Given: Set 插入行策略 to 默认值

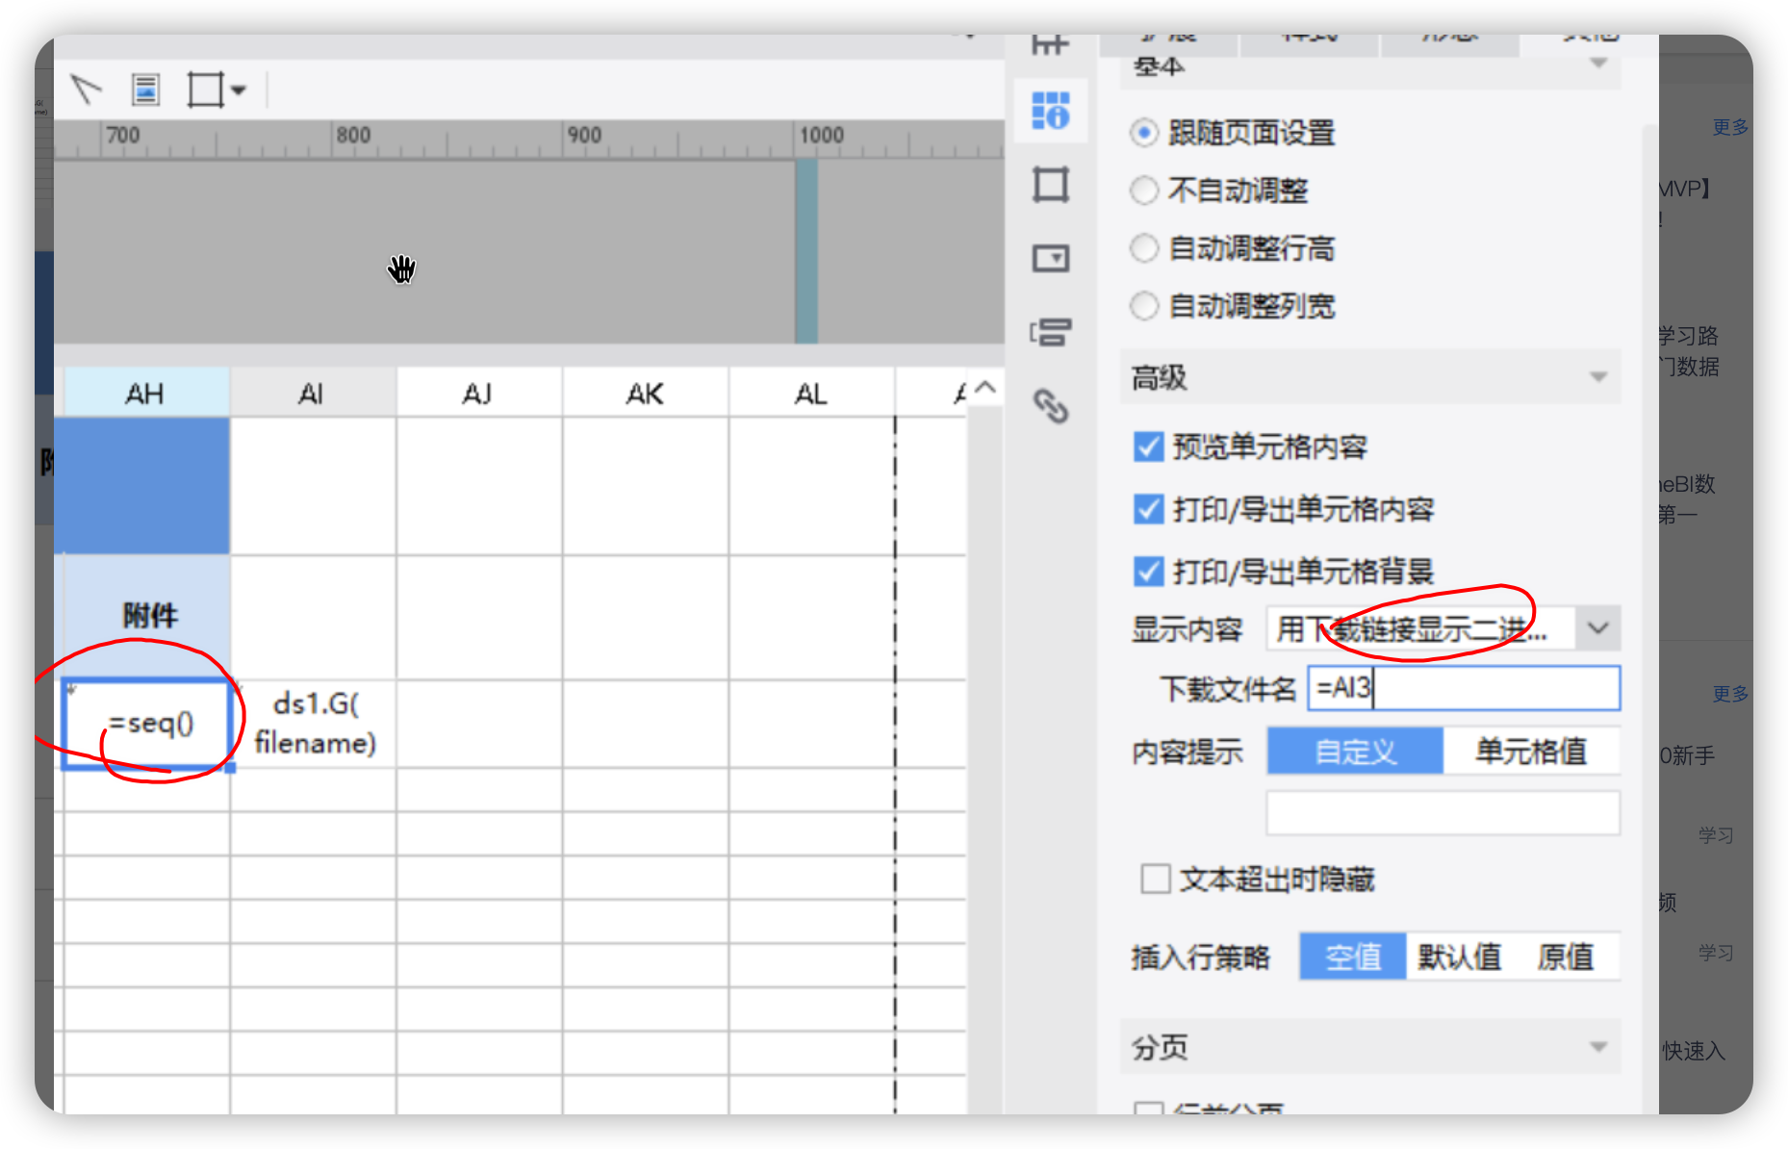Looking at the screenshot, I should (1459, 957).
